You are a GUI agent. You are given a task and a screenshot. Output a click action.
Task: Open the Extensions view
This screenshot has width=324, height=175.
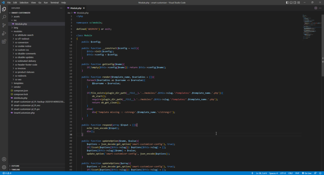(4, 42)
